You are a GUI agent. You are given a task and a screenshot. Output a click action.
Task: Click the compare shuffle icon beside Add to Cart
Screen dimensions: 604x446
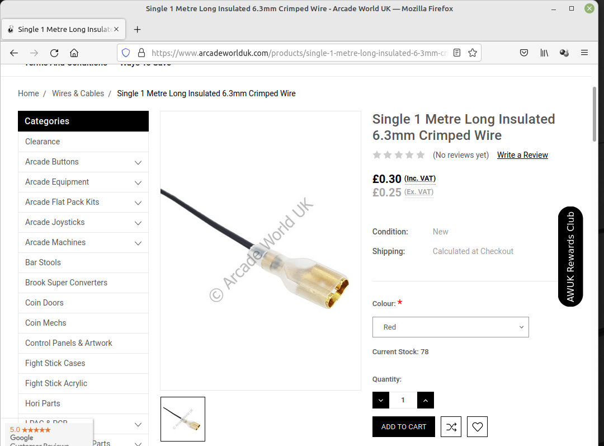point(451,427)
